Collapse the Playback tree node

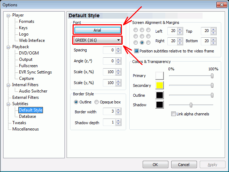click(8, 47)
